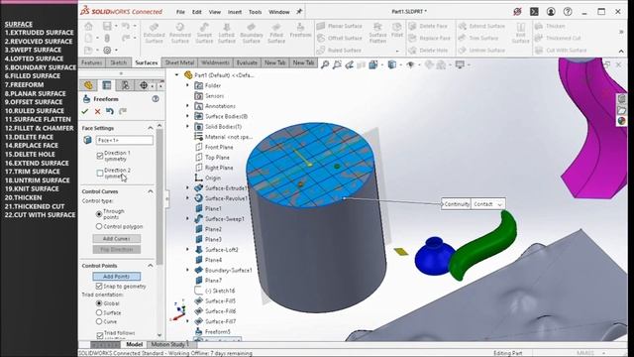Select the Lofted Surface tool
Image resolution: width=634 pixels, height=357 pixels.
227,33
